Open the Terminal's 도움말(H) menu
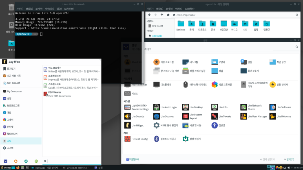 coord(69,9)
